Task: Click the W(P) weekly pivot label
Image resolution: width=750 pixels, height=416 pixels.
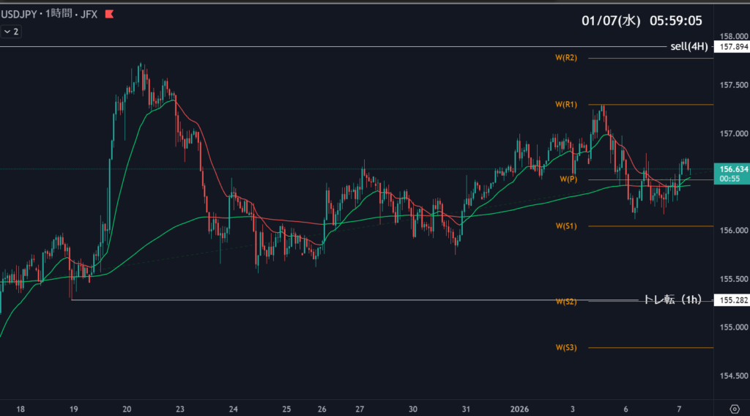Action: 569,179
